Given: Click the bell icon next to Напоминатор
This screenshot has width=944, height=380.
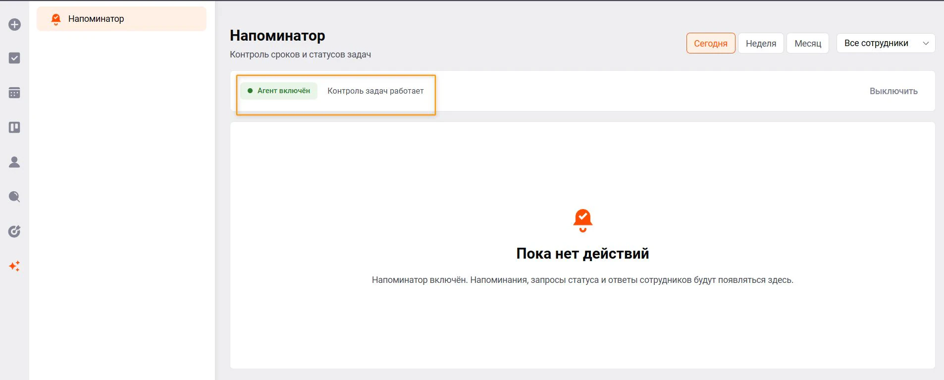Looking at the screenshot, I should point(56,19).
